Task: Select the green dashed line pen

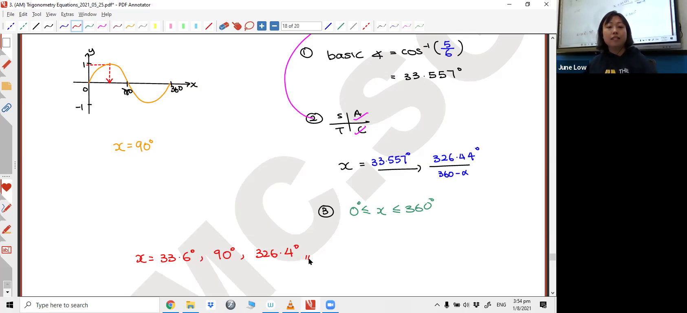Action: tap(23, 26)
